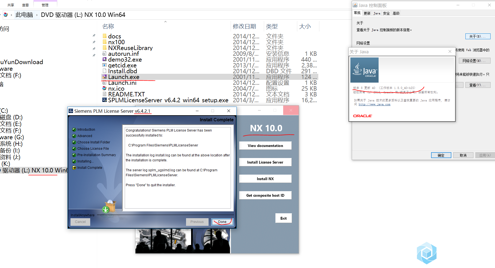Open the 共享 ribbon tab in Explorer
495x268 pixels.
pos(11,5)
